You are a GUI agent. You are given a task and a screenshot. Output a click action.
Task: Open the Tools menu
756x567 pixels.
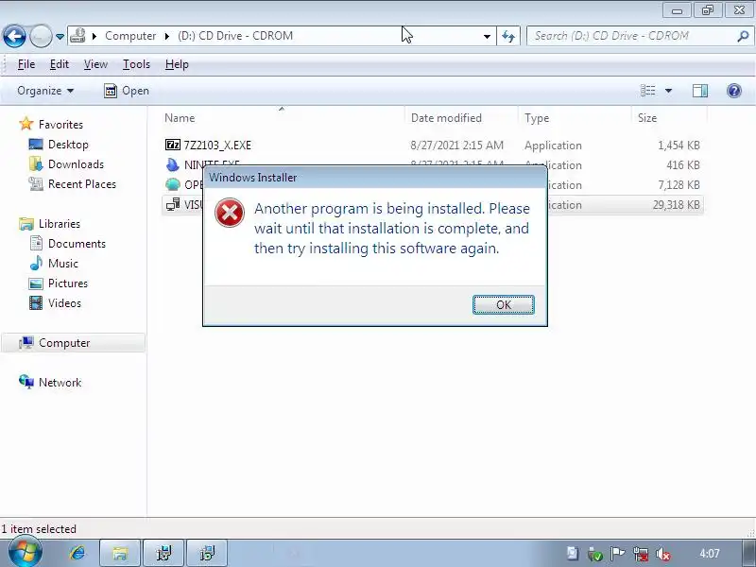coord(136,64)
